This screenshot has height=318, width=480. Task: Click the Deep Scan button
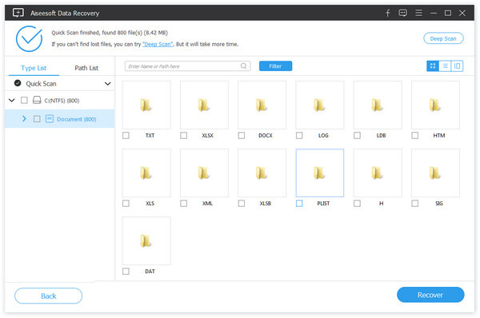443,38
